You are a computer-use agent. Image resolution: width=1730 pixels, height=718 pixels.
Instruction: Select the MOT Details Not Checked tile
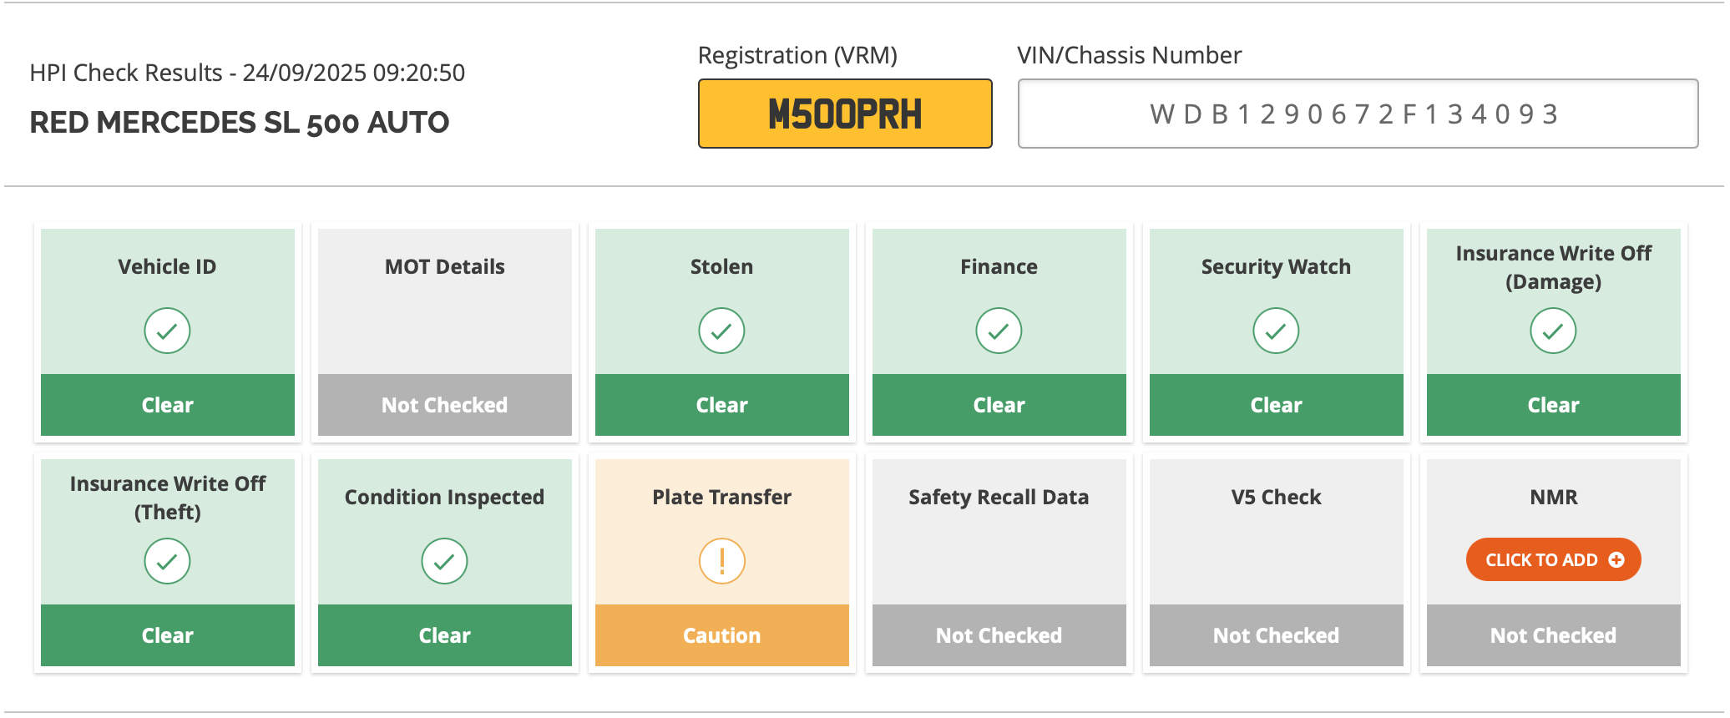pos(444,332)
